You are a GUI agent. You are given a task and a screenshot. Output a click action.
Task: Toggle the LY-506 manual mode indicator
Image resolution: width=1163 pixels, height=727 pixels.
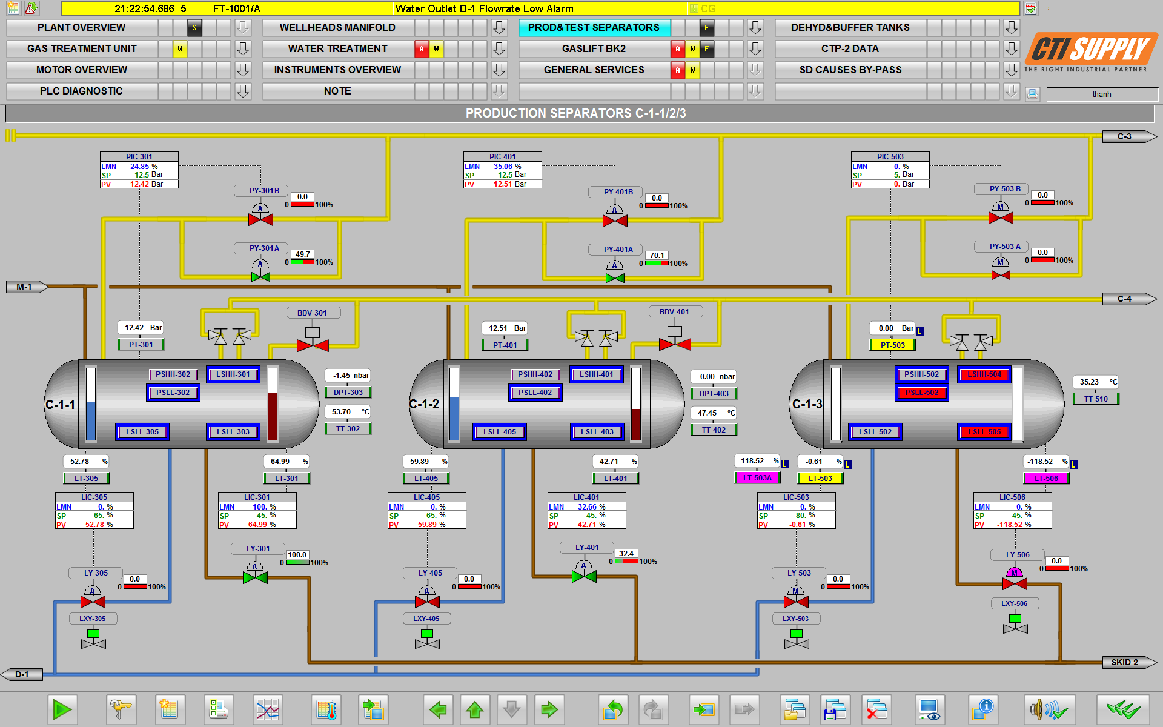pos(1014,573)
